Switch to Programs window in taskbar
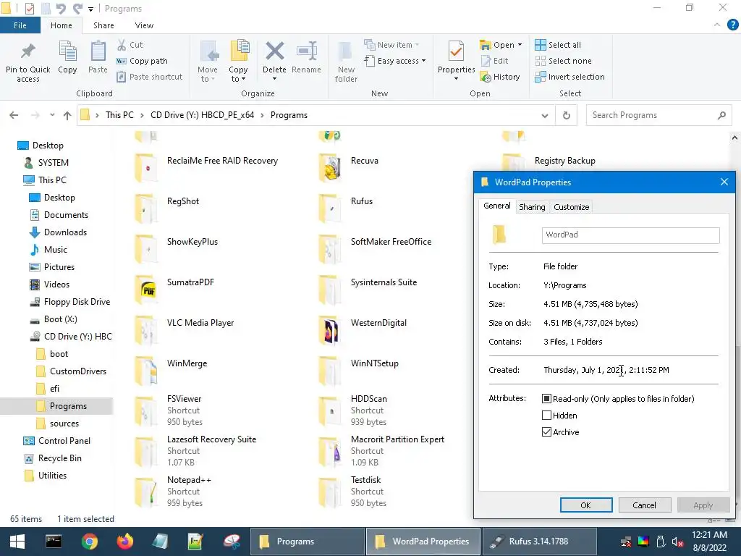 click(x=307, y=542)
